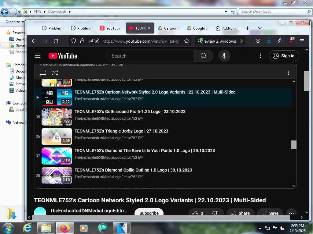Viewport: 313px width, 234px height.
Task: Switch to the Add-ons tab
Action: pyautogui.click(x=227, y=28)
